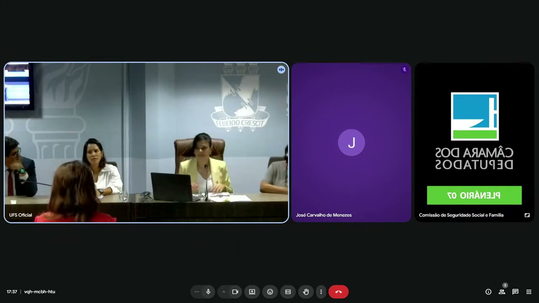The width and height of the screenshot is (539, 303).
Task: Open the three-dot more options menu
Action: (321, 292)
